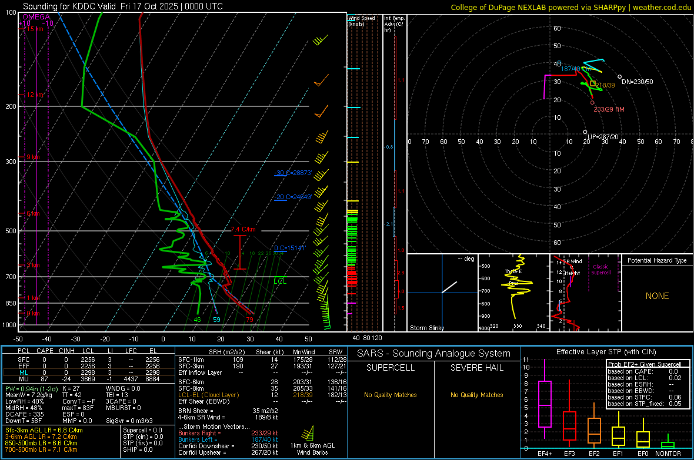
Task: Click the SHIP = 0.0 parameter
Action: 138,449
